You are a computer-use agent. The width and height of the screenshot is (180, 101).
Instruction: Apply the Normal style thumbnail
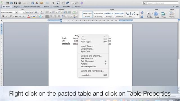(x=87, y=14)
